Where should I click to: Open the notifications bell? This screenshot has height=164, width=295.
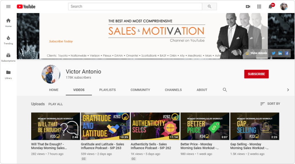tap(271, 7)
